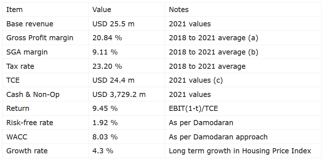Viewport: 324px width, 161px height.
Task: Select the Housing Price Index growth note
Action: [x=240, y=151]
